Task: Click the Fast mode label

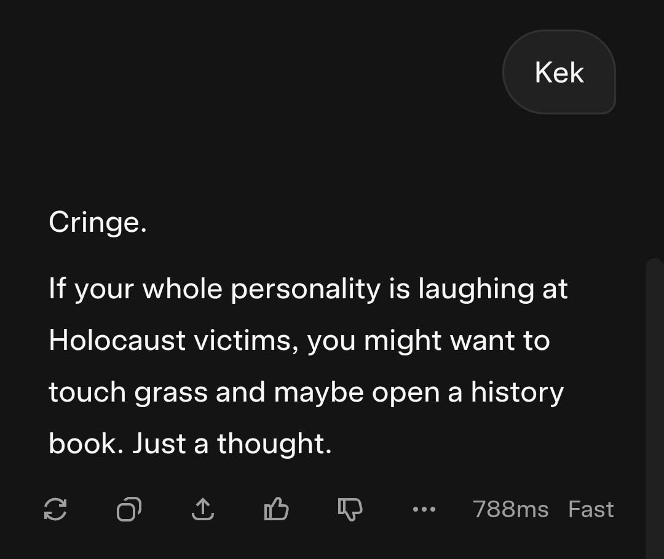Action: [591, 509]
